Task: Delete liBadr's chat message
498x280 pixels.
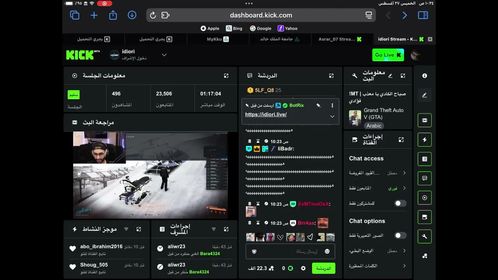Action: pyautogui.click(x=250, y=141)
